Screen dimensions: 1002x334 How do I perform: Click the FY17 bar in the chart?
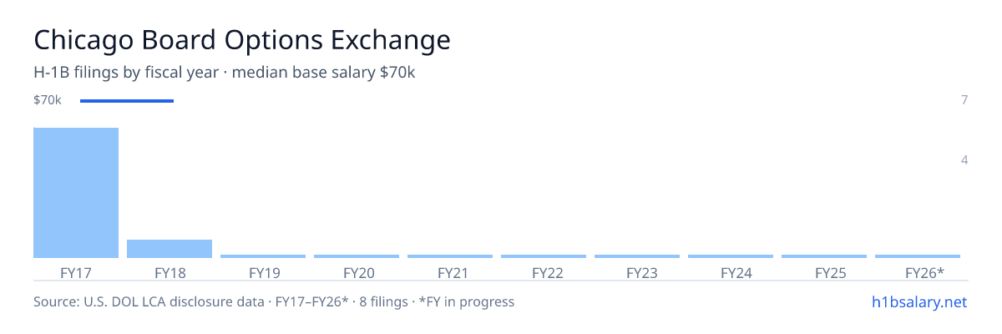[x=76, y=193]
